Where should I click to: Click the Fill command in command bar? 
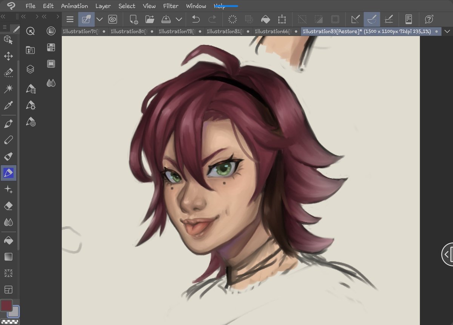pyautogui.click(x=265, y=19)
